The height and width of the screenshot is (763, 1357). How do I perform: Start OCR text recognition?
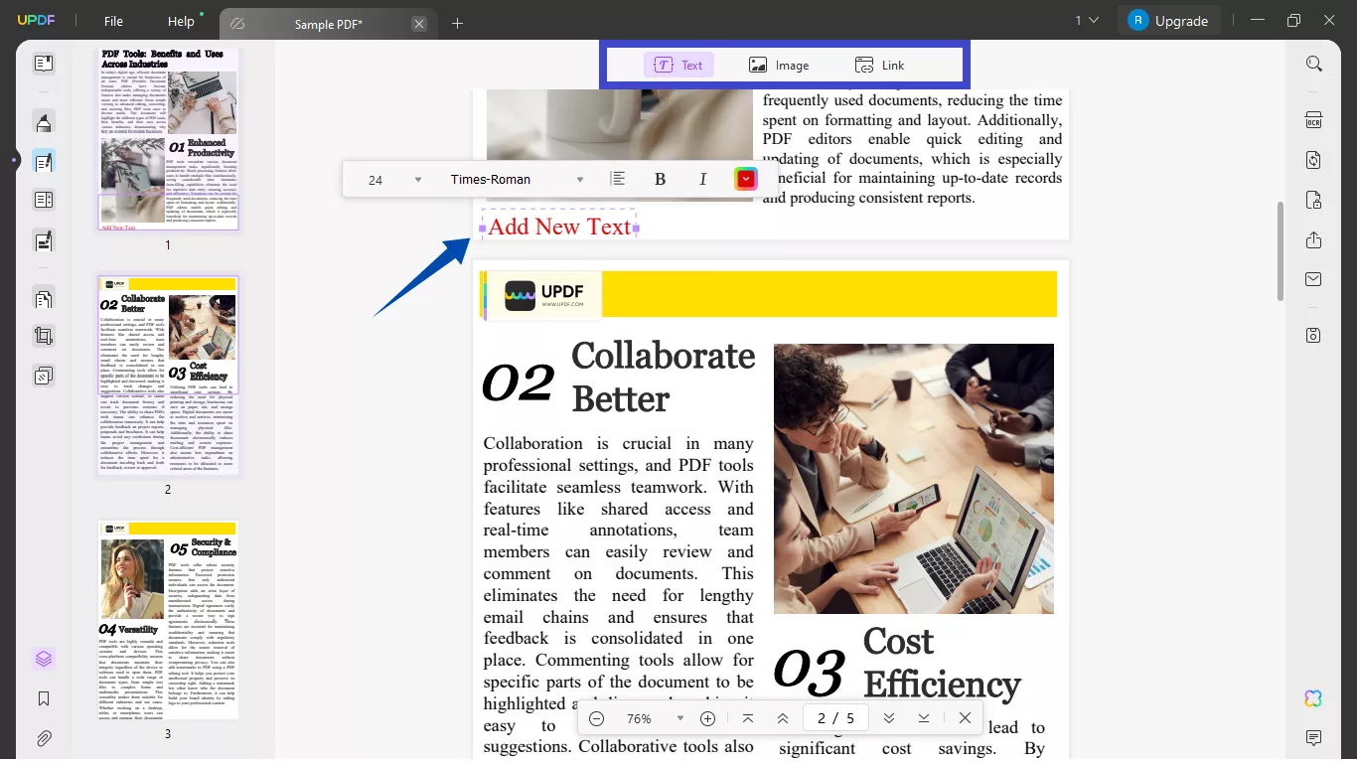1313,119
